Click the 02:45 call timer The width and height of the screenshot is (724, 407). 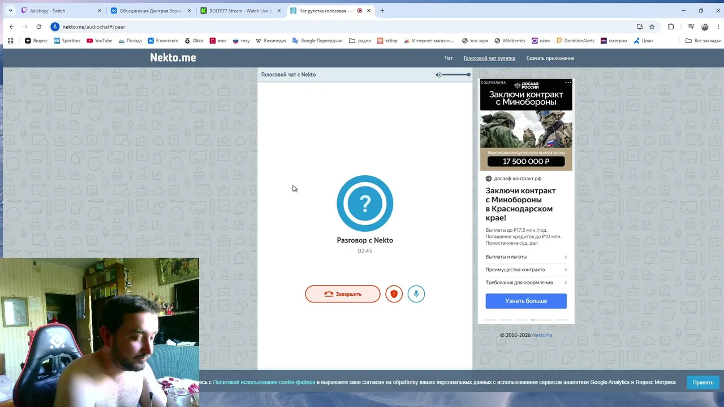click(x=365, y=251)
